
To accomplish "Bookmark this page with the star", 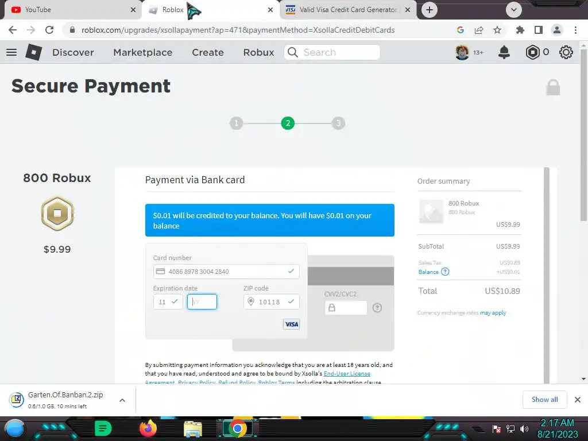I will 497,30.
